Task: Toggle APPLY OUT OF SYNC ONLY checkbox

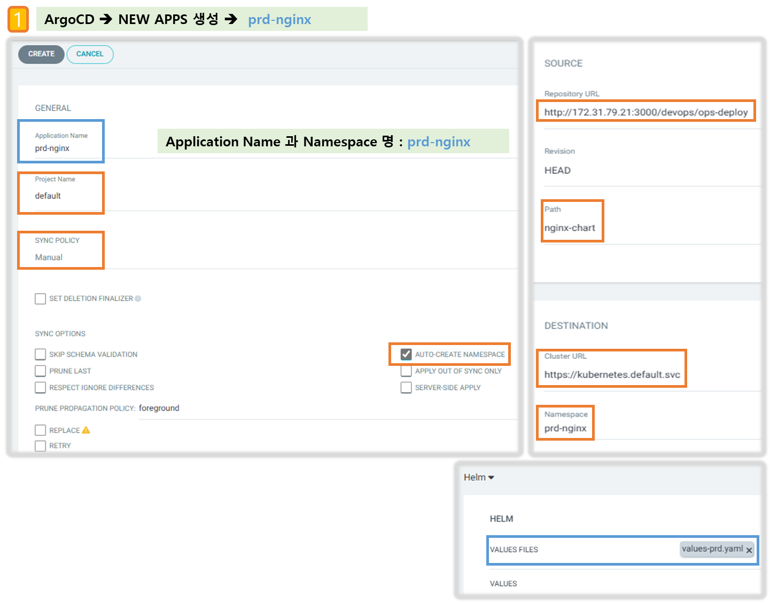Action: click(x=406, y=371)
